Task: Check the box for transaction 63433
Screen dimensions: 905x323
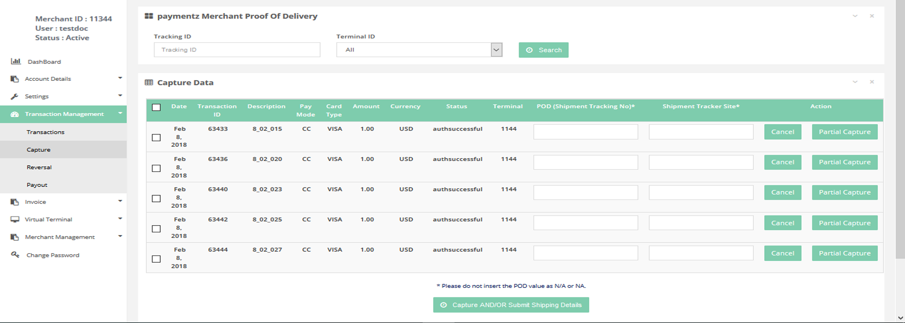Action: tap(156, 138)
